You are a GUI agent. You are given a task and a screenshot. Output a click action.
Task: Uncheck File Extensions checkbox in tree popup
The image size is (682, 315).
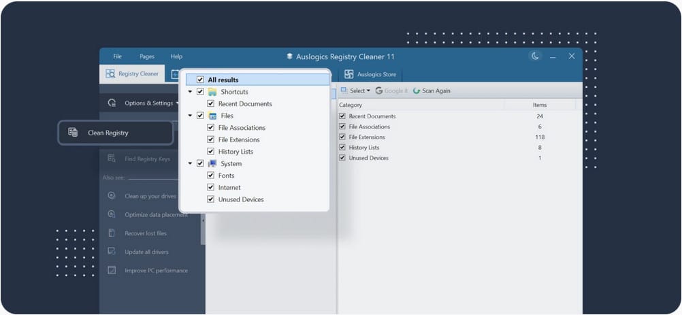click(210, 139)
